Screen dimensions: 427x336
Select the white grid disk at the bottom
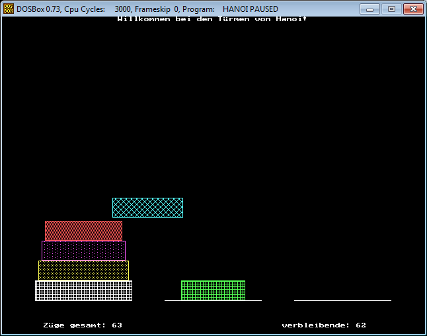83,290
